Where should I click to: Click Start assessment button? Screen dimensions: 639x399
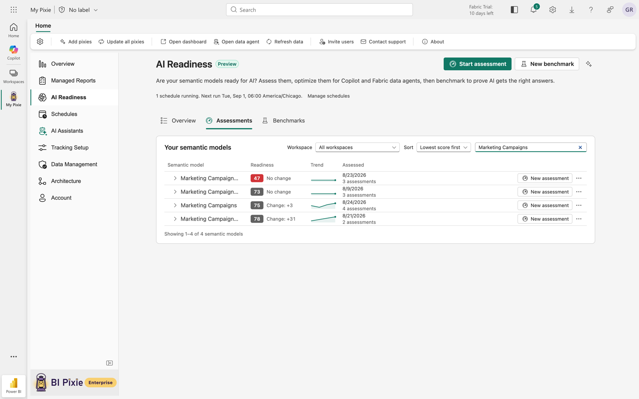(x=477, y=64)
